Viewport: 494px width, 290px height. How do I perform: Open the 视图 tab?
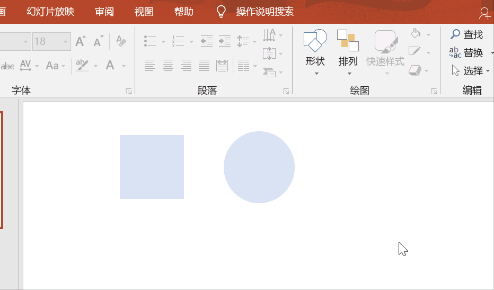point(144,12)
